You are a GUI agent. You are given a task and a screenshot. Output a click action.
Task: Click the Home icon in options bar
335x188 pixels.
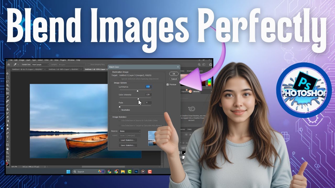[8, 64]
